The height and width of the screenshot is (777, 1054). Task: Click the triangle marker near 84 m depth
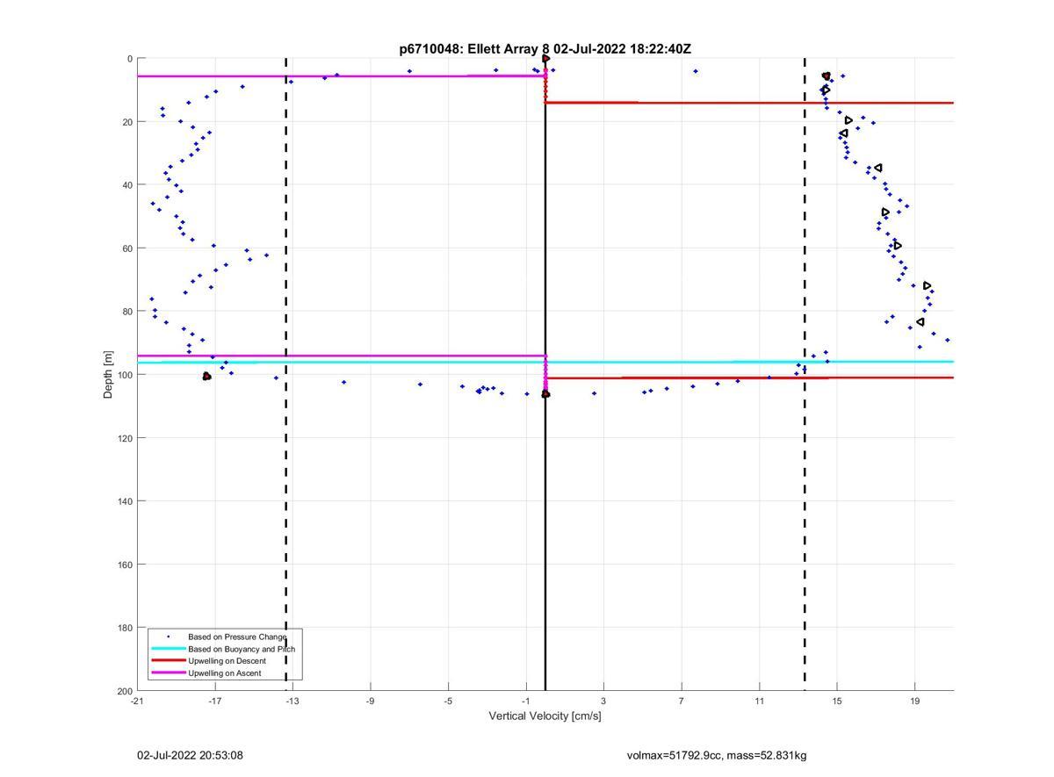tap(920, 322)
